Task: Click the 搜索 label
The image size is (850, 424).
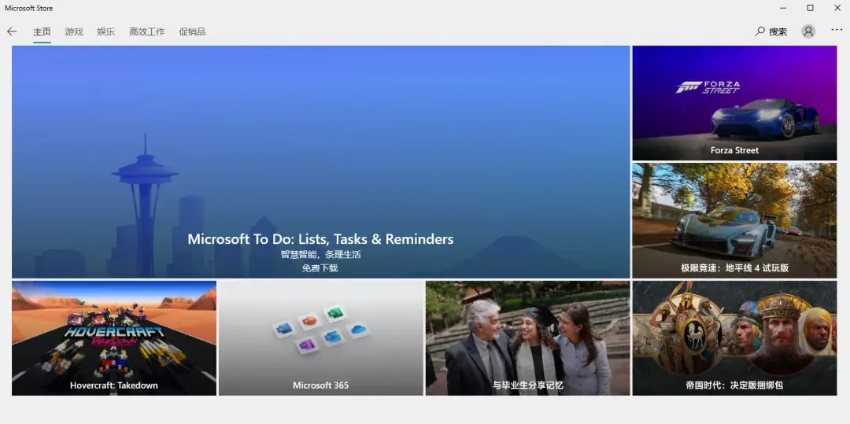Action: click(778, 32)
